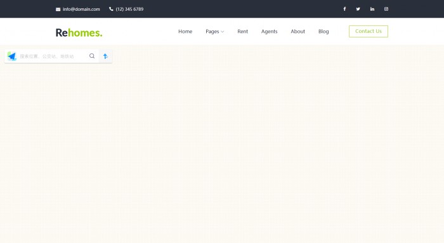Click the envelope email icon
The width and height of the screenshot is (444, 243).
point(58,10)
